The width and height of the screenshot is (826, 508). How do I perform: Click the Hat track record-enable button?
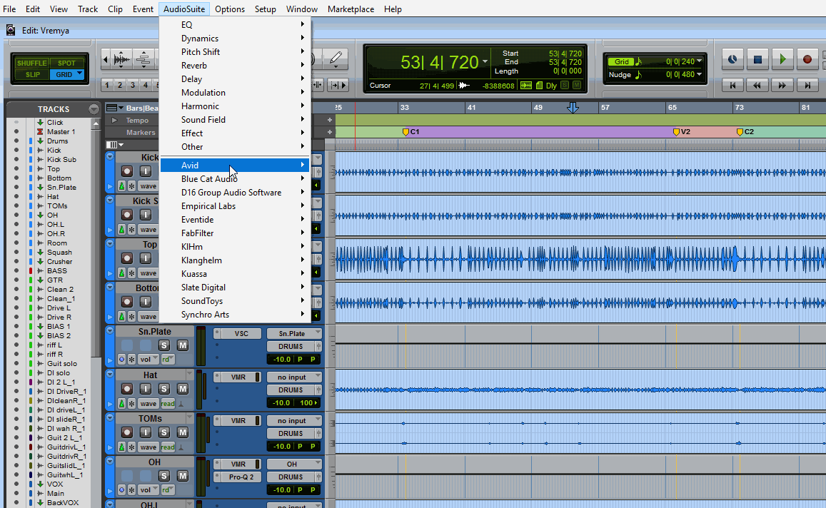tap(127, 389)
